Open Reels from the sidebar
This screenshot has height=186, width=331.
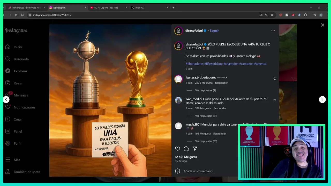point(14,83)
